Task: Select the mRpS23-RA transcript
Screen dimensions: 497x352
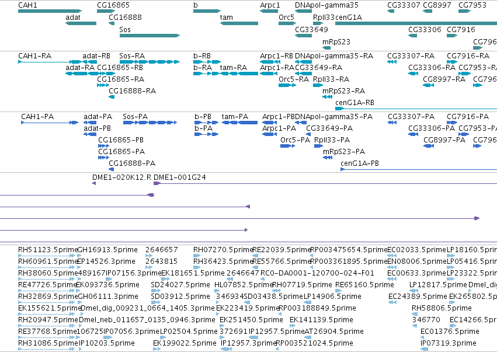Action: click(x=327, y=97)
